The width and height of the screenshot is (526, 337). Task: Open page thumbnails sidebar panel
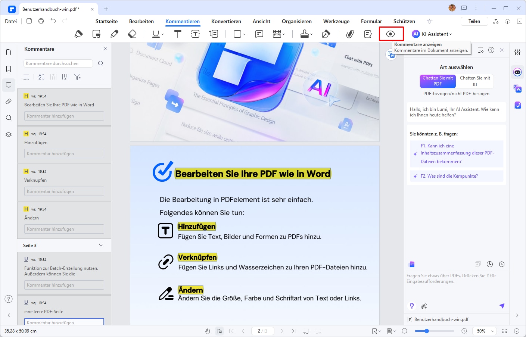(x=9, y=52)
